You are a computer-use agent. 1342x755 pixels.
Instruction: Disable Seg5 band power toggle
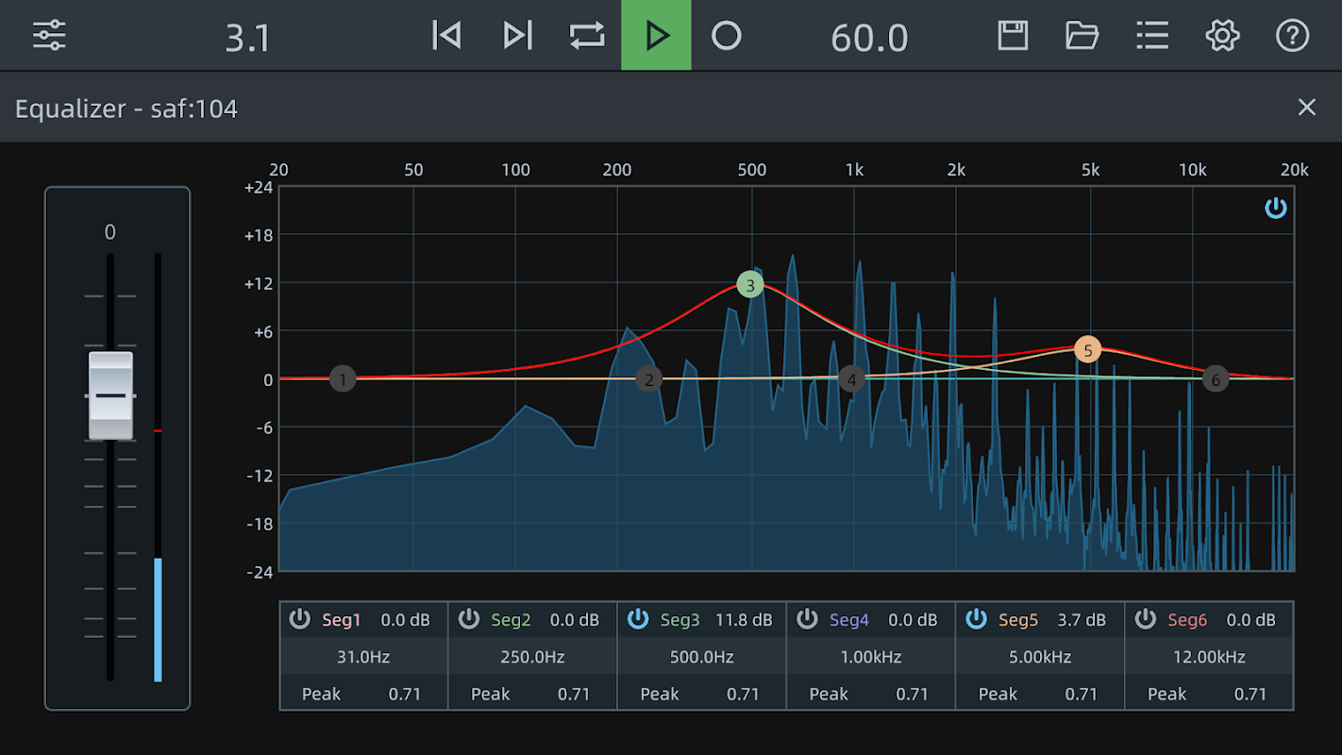coord(976,619)
